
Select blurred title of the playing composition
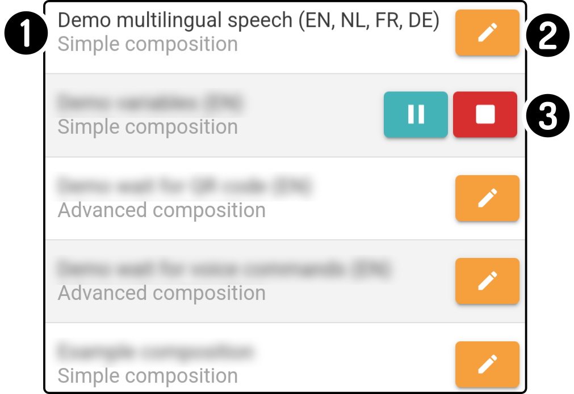[x=150, y=103]
